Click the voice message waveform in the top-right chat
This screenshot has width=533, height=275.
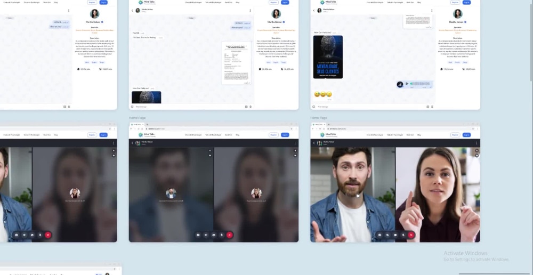tap(420, 84)
